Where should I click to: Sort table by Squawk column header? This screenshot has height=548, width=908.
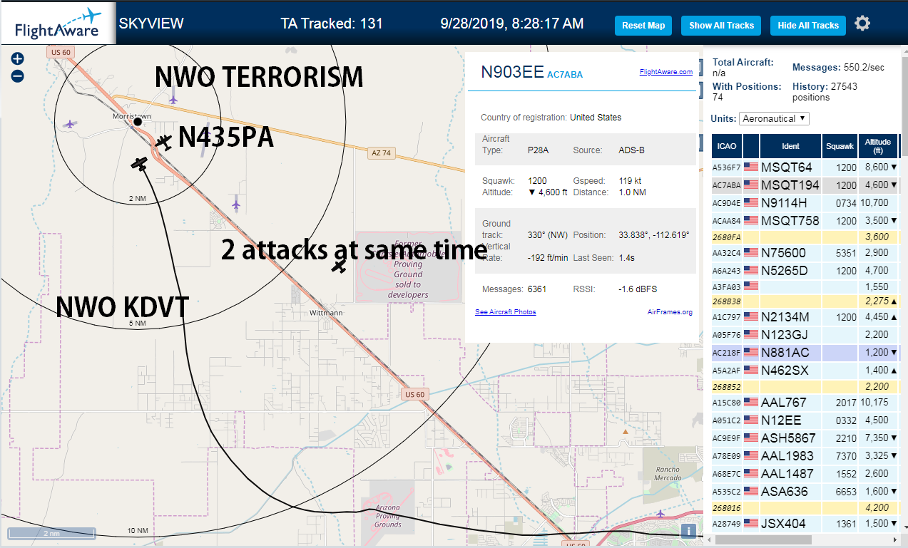click(840, 146)
